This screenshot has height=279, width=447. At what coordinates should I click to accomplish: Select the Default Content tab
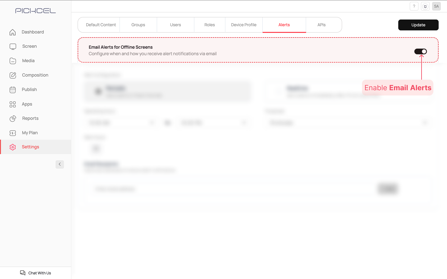point(101,25)
